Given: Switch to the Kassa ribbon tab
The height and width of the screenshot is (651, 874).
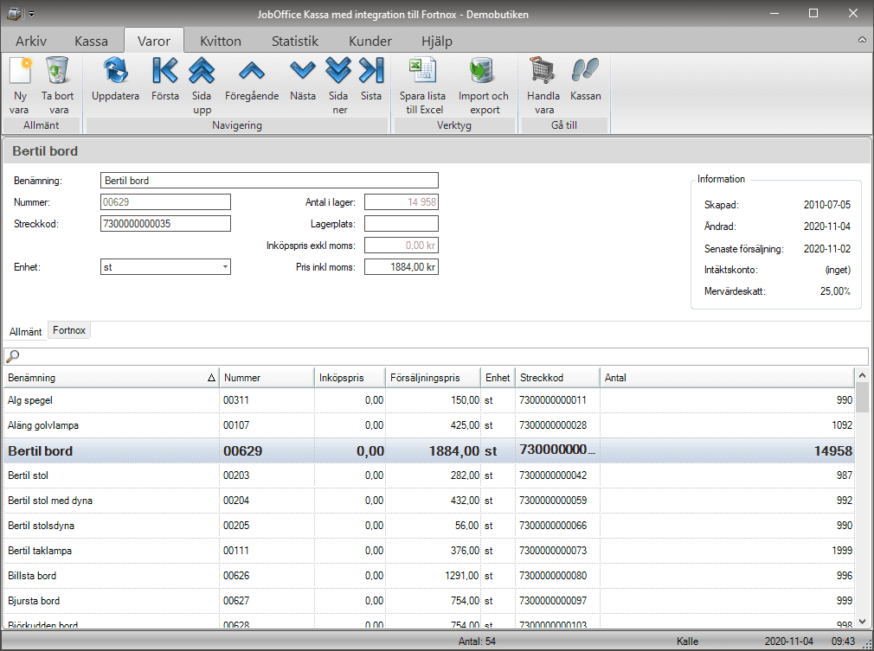Looking at the screenshot, I should (x=91, y=41).
